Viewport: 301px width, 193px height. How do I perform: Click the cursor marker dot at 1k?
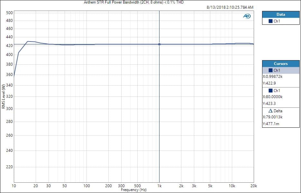160,44
